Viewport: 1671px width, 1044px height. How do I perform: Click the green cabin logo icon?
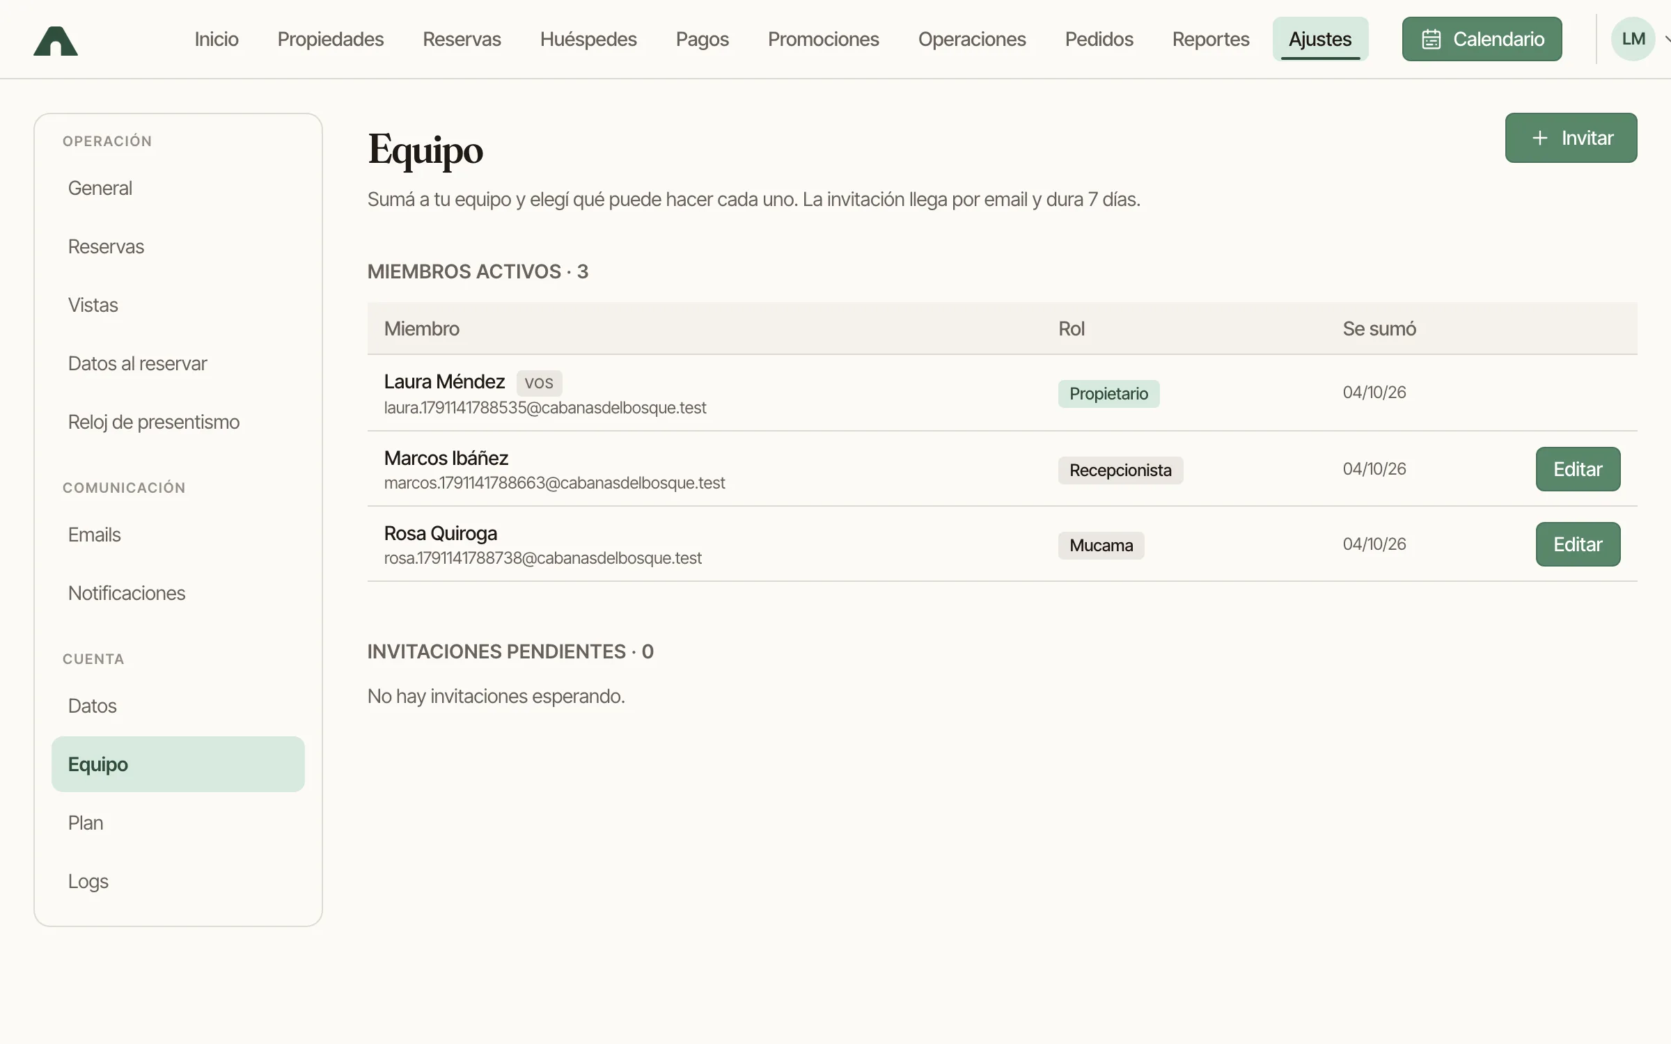pos(56,40)
